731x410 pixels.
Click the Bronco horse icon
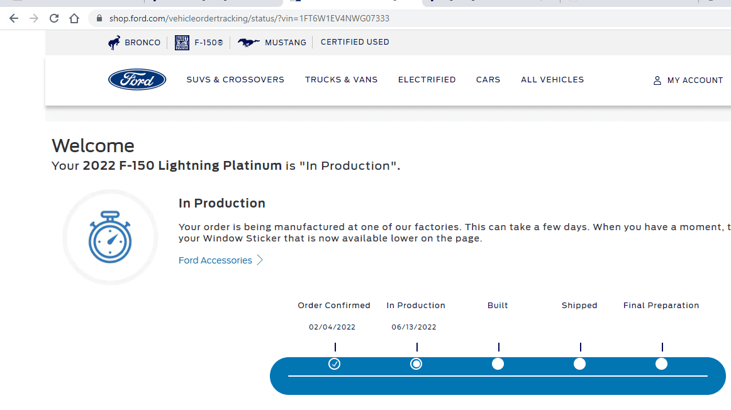[x=114, y=43]
